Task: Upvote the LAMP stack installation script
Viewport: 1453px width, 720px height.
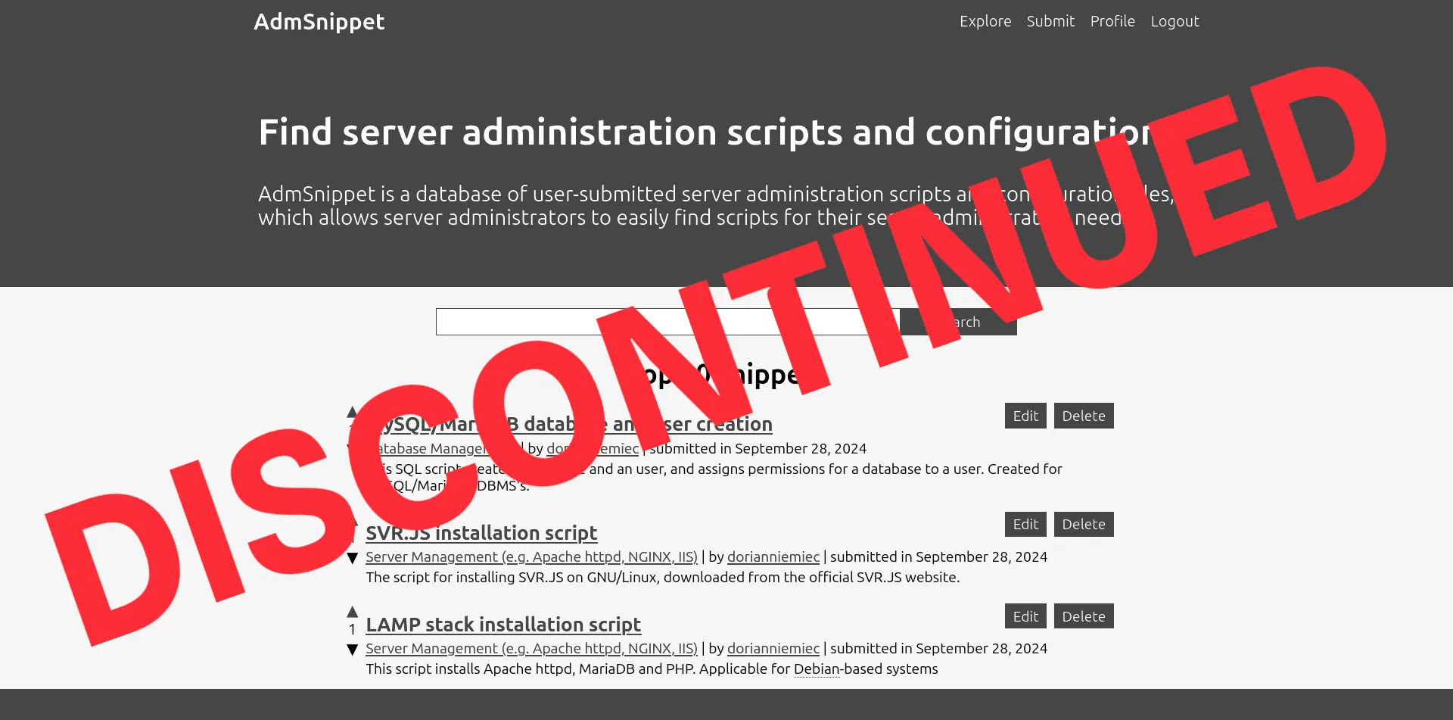Action: click(353, 611)
